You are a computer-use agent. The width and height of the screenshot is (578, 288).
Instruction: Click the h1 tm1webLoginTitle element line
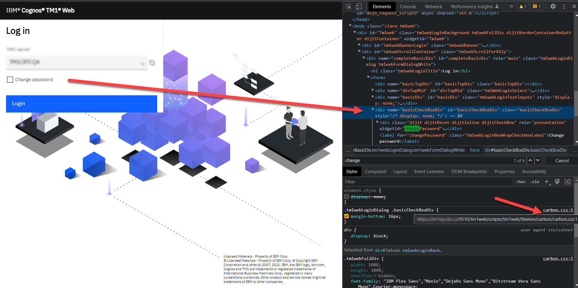point(420,71)
